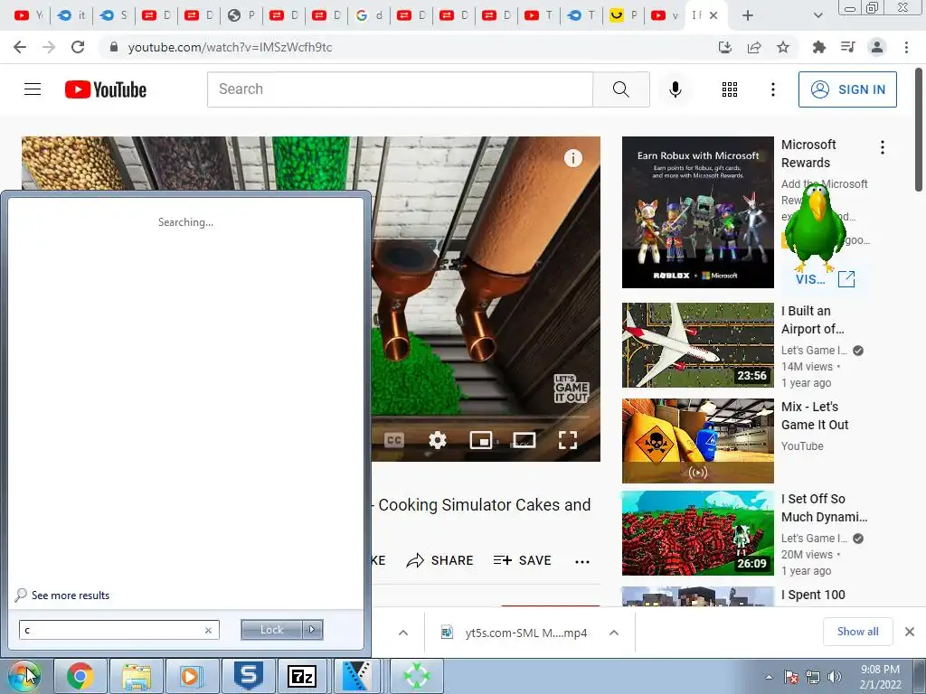Share the video using SHARE button
Viewport: 926px width, 694px height.
coord(440,560)
